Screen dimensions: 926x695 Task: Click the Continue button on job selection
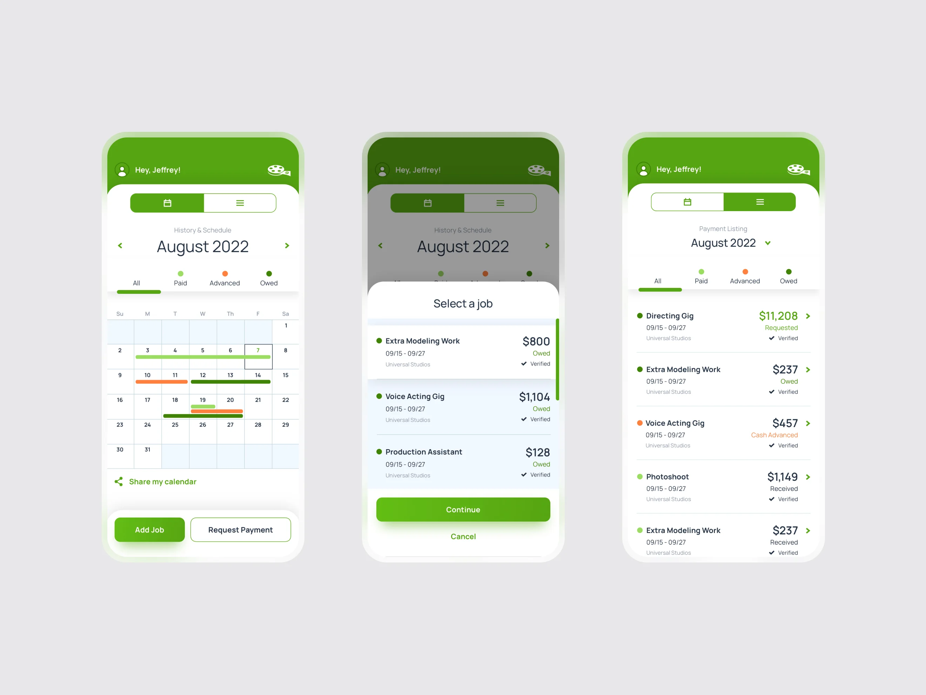click(x=463, y=510)
